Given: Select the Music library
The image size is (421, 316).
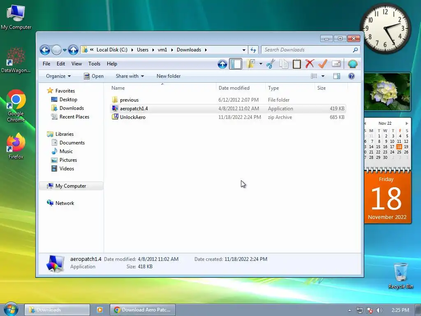Looking at the screenshot, I should click(62, 151).
